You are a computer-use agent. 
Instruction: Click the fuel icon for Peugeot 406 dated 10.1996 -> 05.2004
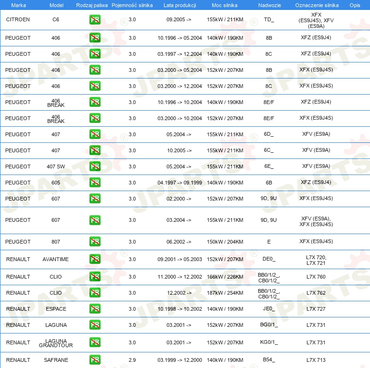click(95, 38)
